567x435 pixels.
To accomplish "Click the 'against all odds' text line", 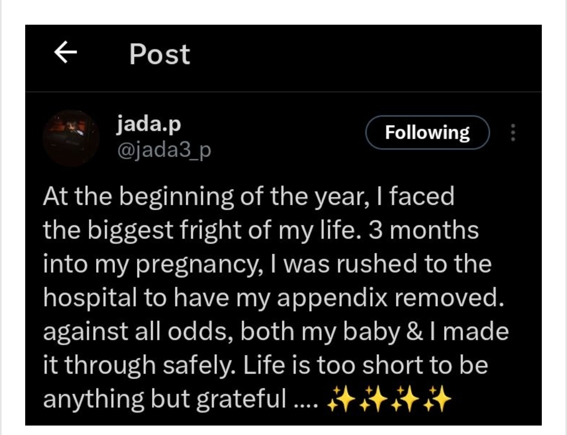I will pyautogui.click(x=276, y=332).
